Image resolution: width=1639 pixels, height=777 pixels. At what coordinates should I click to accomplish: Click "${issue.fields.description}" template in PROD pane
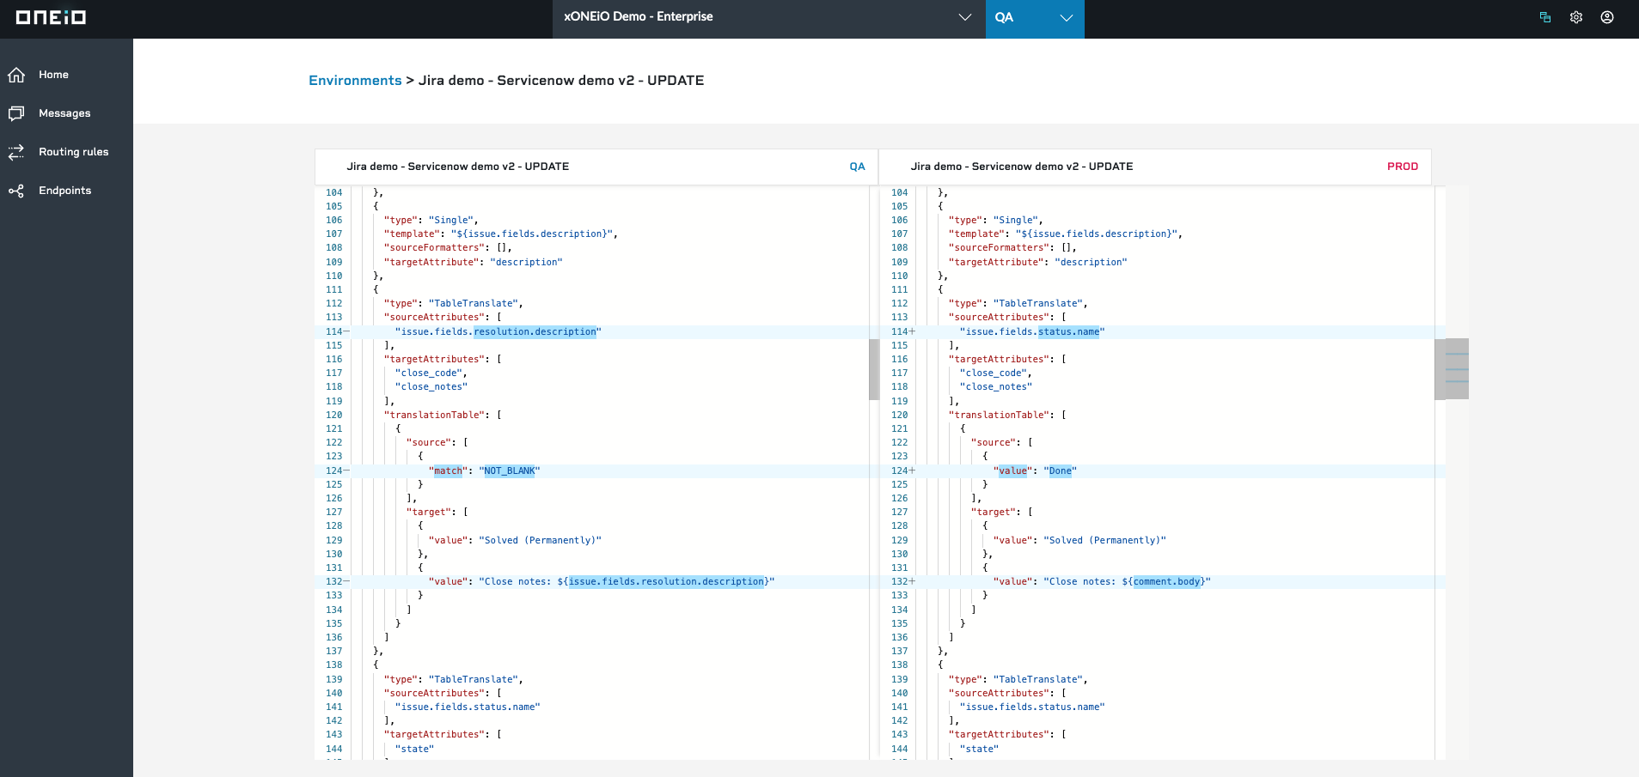coord(1097,234)
